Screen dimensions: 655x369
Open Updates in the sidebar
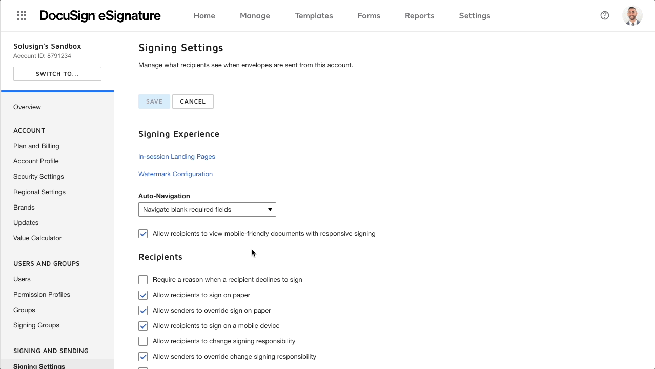point(26,223)
